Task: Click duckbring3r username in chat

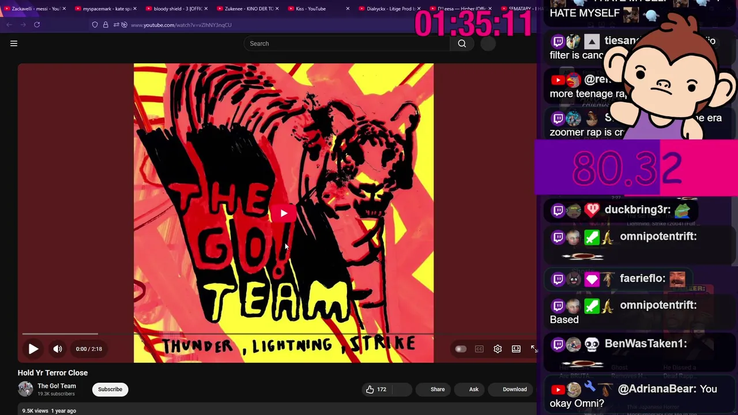Action: (x=637, y=210)
